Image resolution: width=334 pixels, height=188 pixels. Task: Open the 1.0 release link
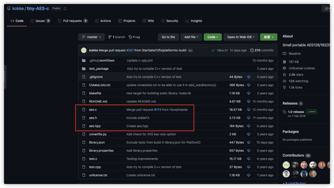click(296, 112)
